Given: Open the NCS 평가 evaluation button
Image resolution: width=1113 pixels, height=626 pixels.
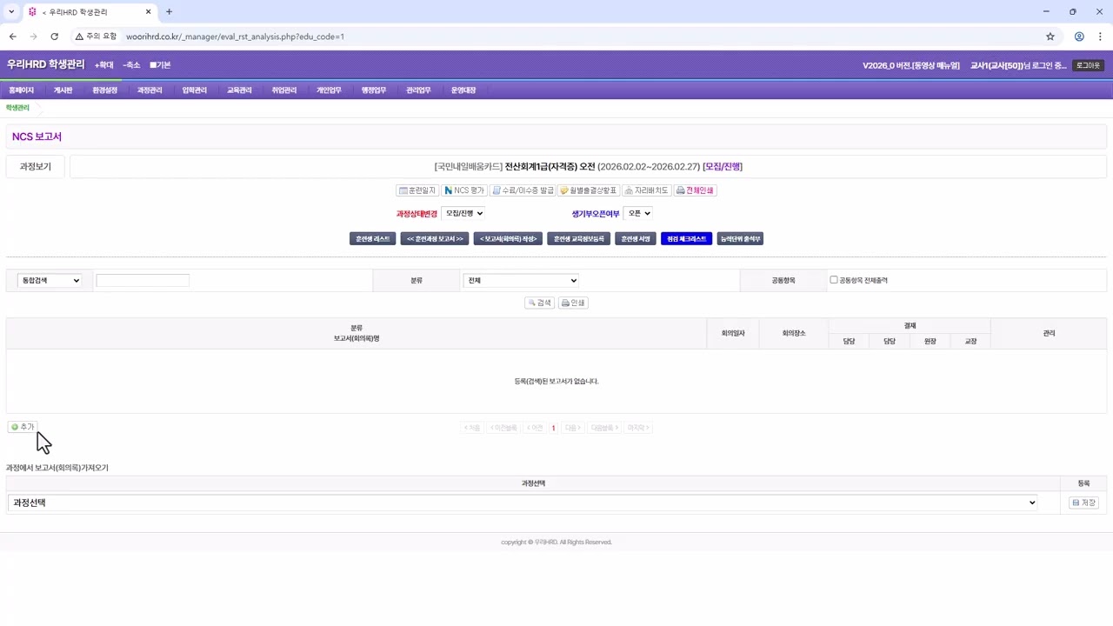Looking at the screenshot, I should pyautogui.click(x=464, y=190).
